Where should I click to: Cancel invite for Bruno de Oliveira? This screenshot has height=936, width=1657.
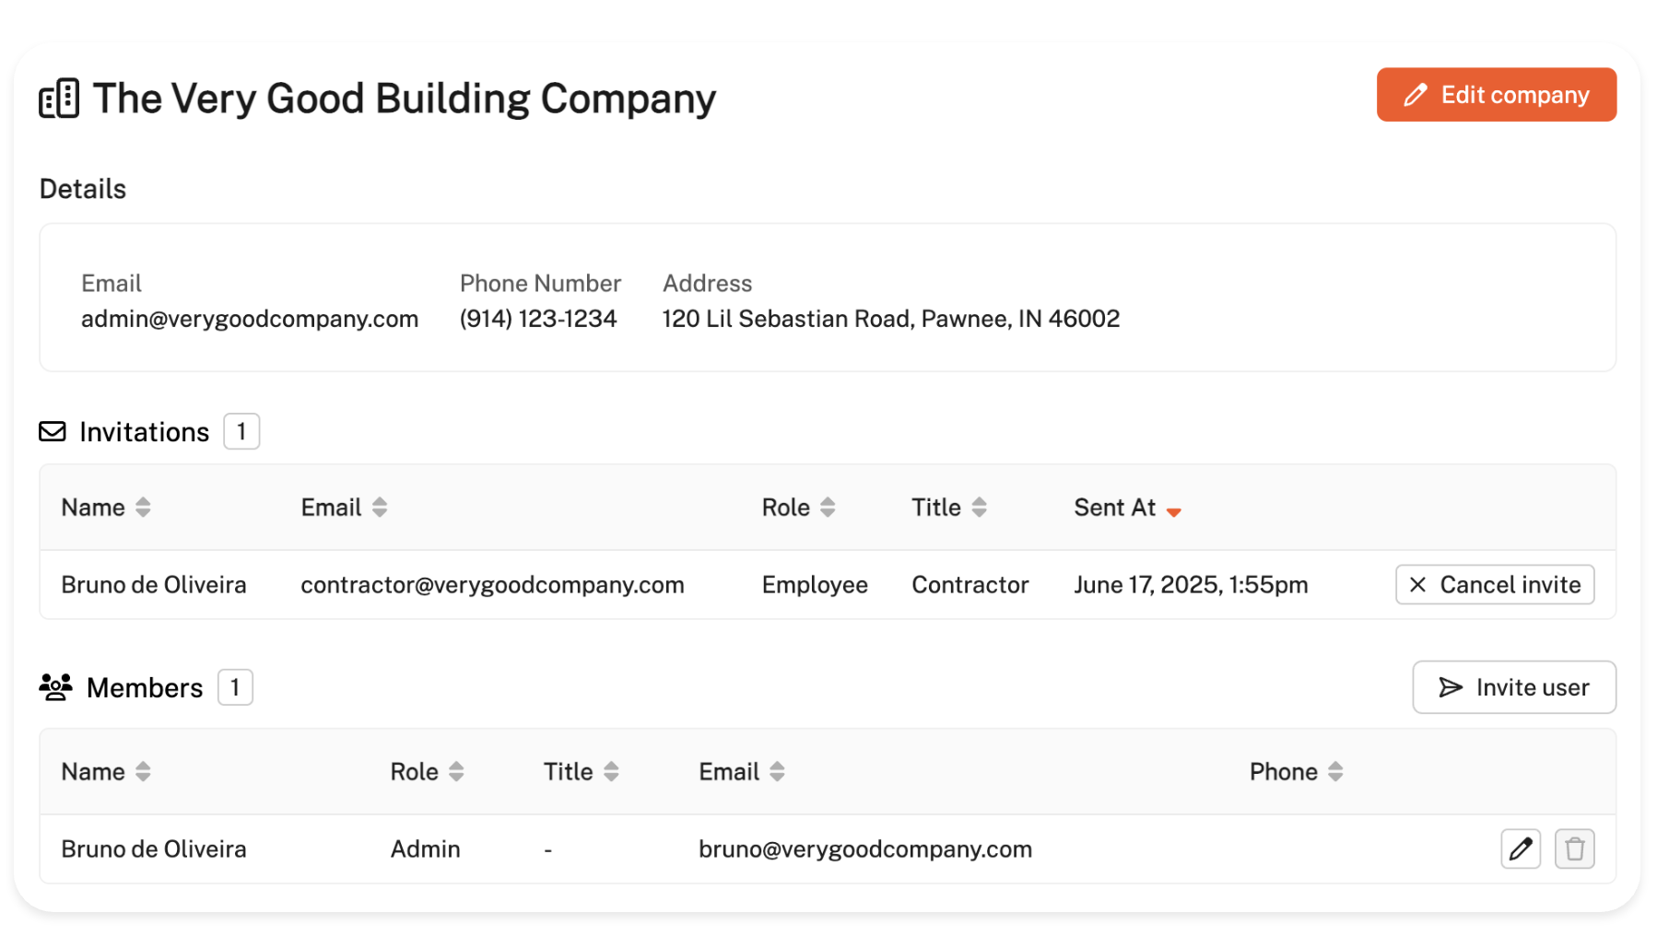(x=1494, y=585)
